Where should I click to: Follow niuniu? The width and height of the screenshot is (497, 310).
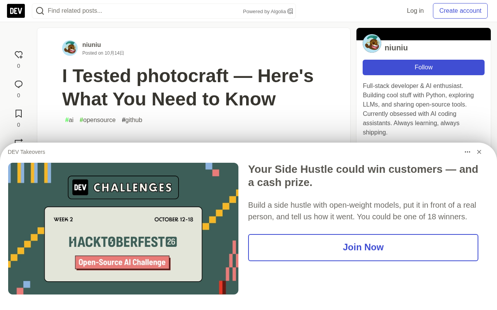[x=424, y=67]
